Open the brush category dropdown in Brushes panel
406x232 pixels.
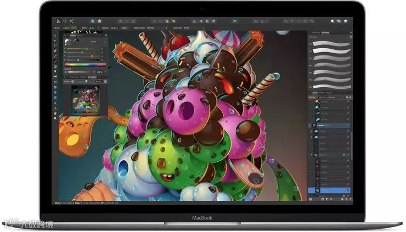click(x=329, y=37)
